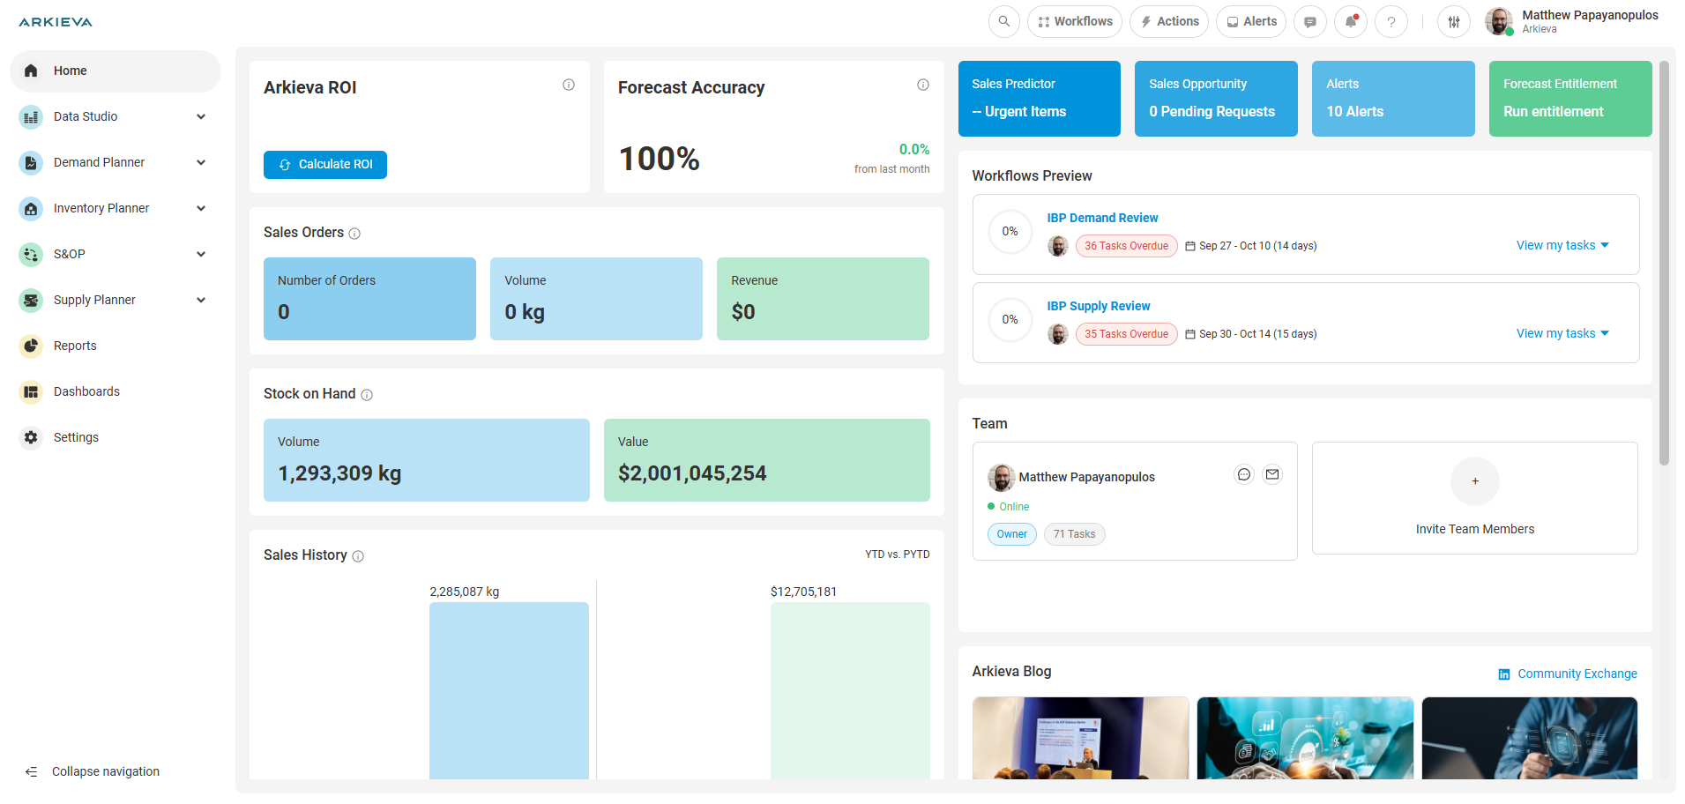This screenshot has height=804, width=1685.
Task: Click the info icon on Arkieva ROI card
Action: pos(569,85)
